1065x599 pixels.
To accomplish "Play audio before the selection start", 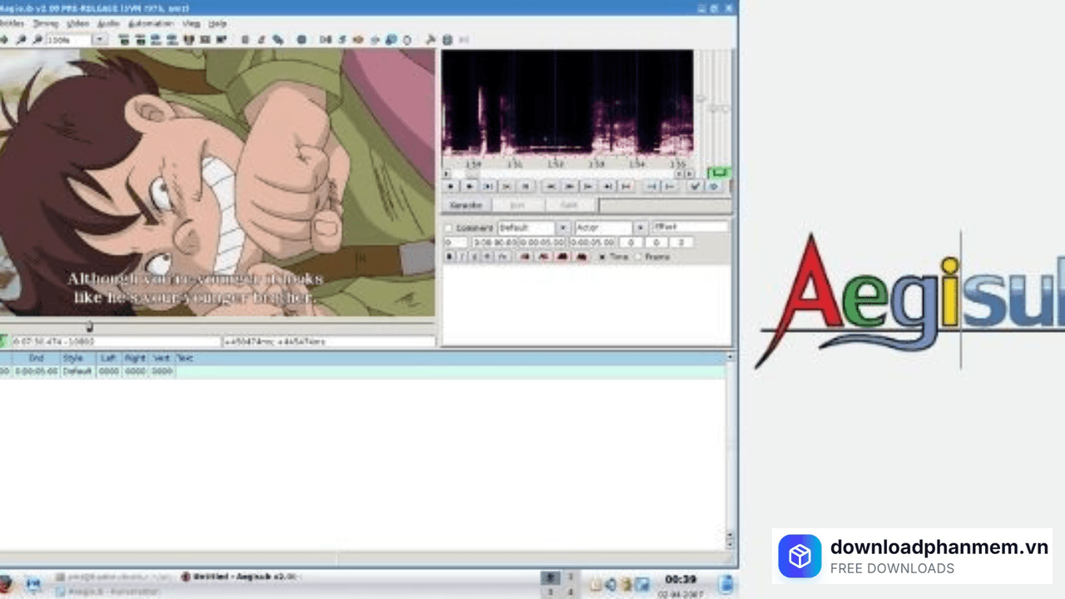I will click(x=552, y=186).
